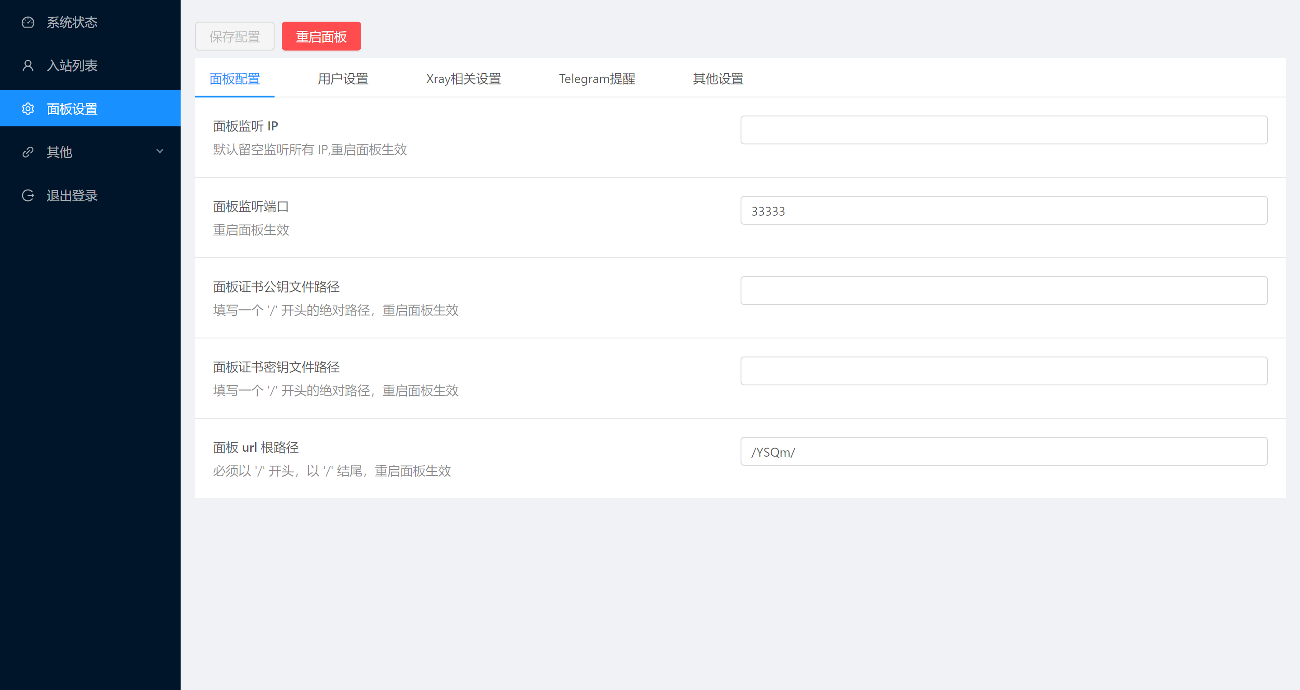Viewport: 1300px width, 690px height.
Task: Click the url 根路径 field showing /YSQm/
Action: [1003, 451]
